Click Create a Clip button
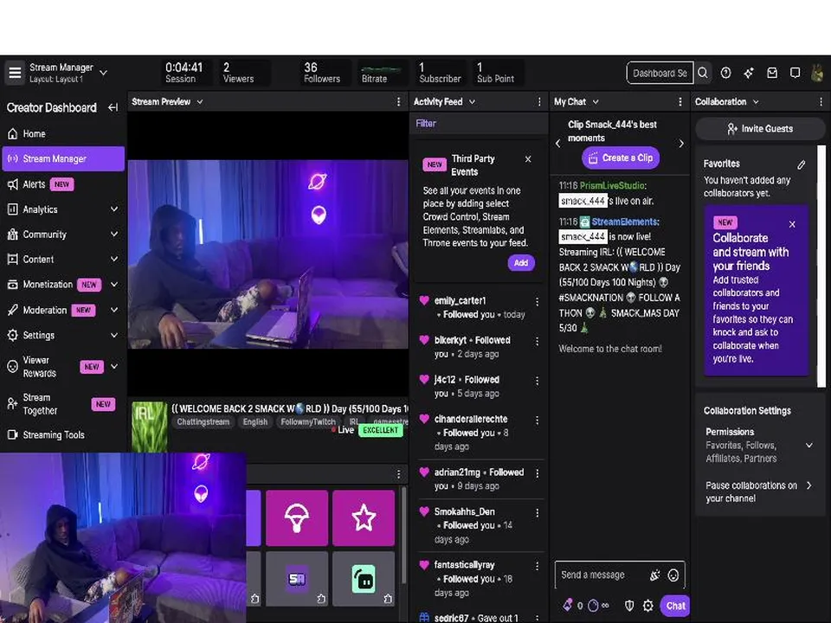Image resolution: width=831 pixels, height=623 pixels. [621, 157]
